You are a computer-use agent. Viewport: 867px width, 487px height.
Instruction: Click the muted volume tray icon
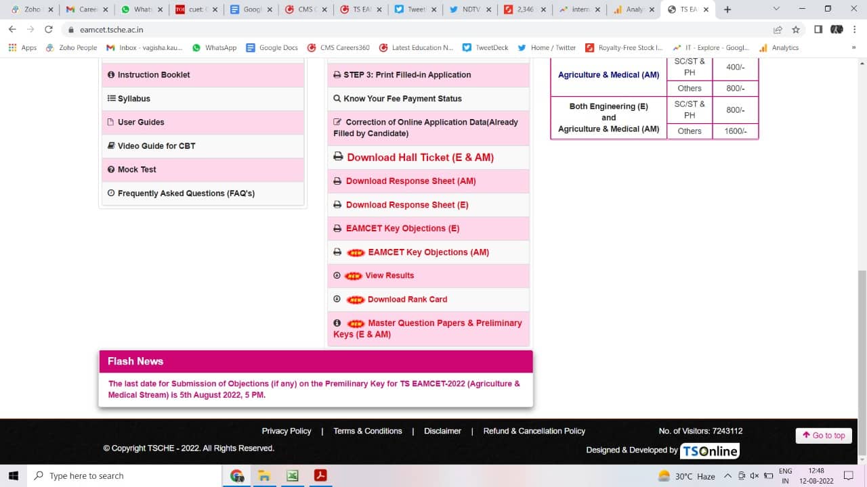(755, 476)
